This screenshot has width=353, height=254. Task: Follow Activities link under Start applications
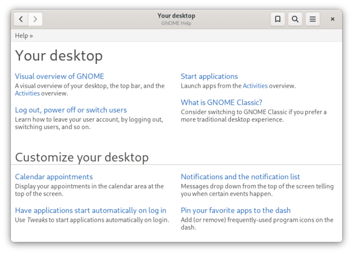point(255,86)
